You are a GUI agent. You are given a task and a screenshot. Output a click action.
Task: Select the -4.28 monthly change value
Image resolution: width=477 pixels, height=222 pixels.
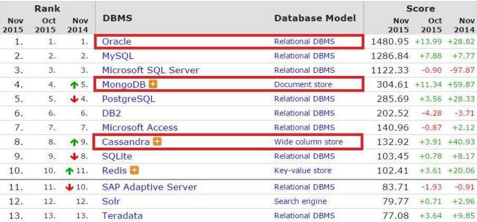(432, 113)
